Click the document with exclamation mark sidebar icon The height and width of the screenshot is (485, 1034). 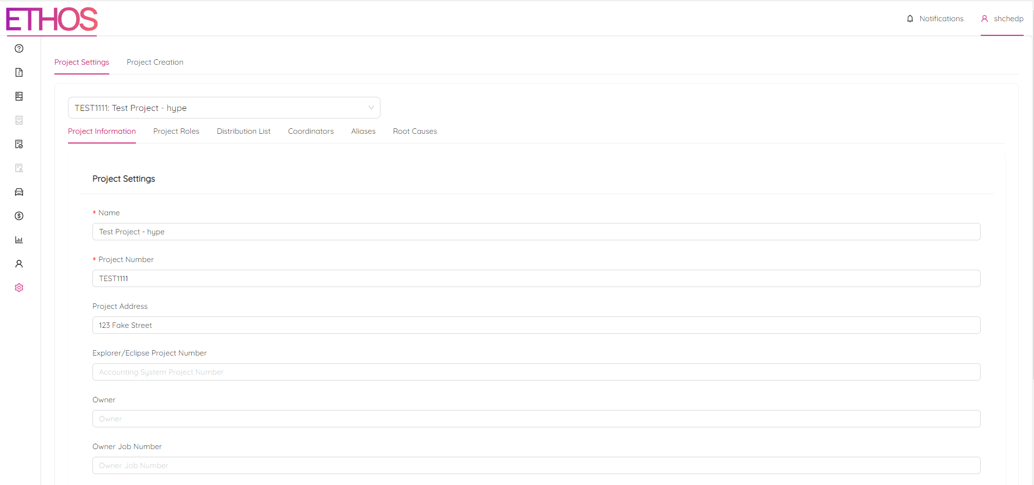tap(19, 72)
